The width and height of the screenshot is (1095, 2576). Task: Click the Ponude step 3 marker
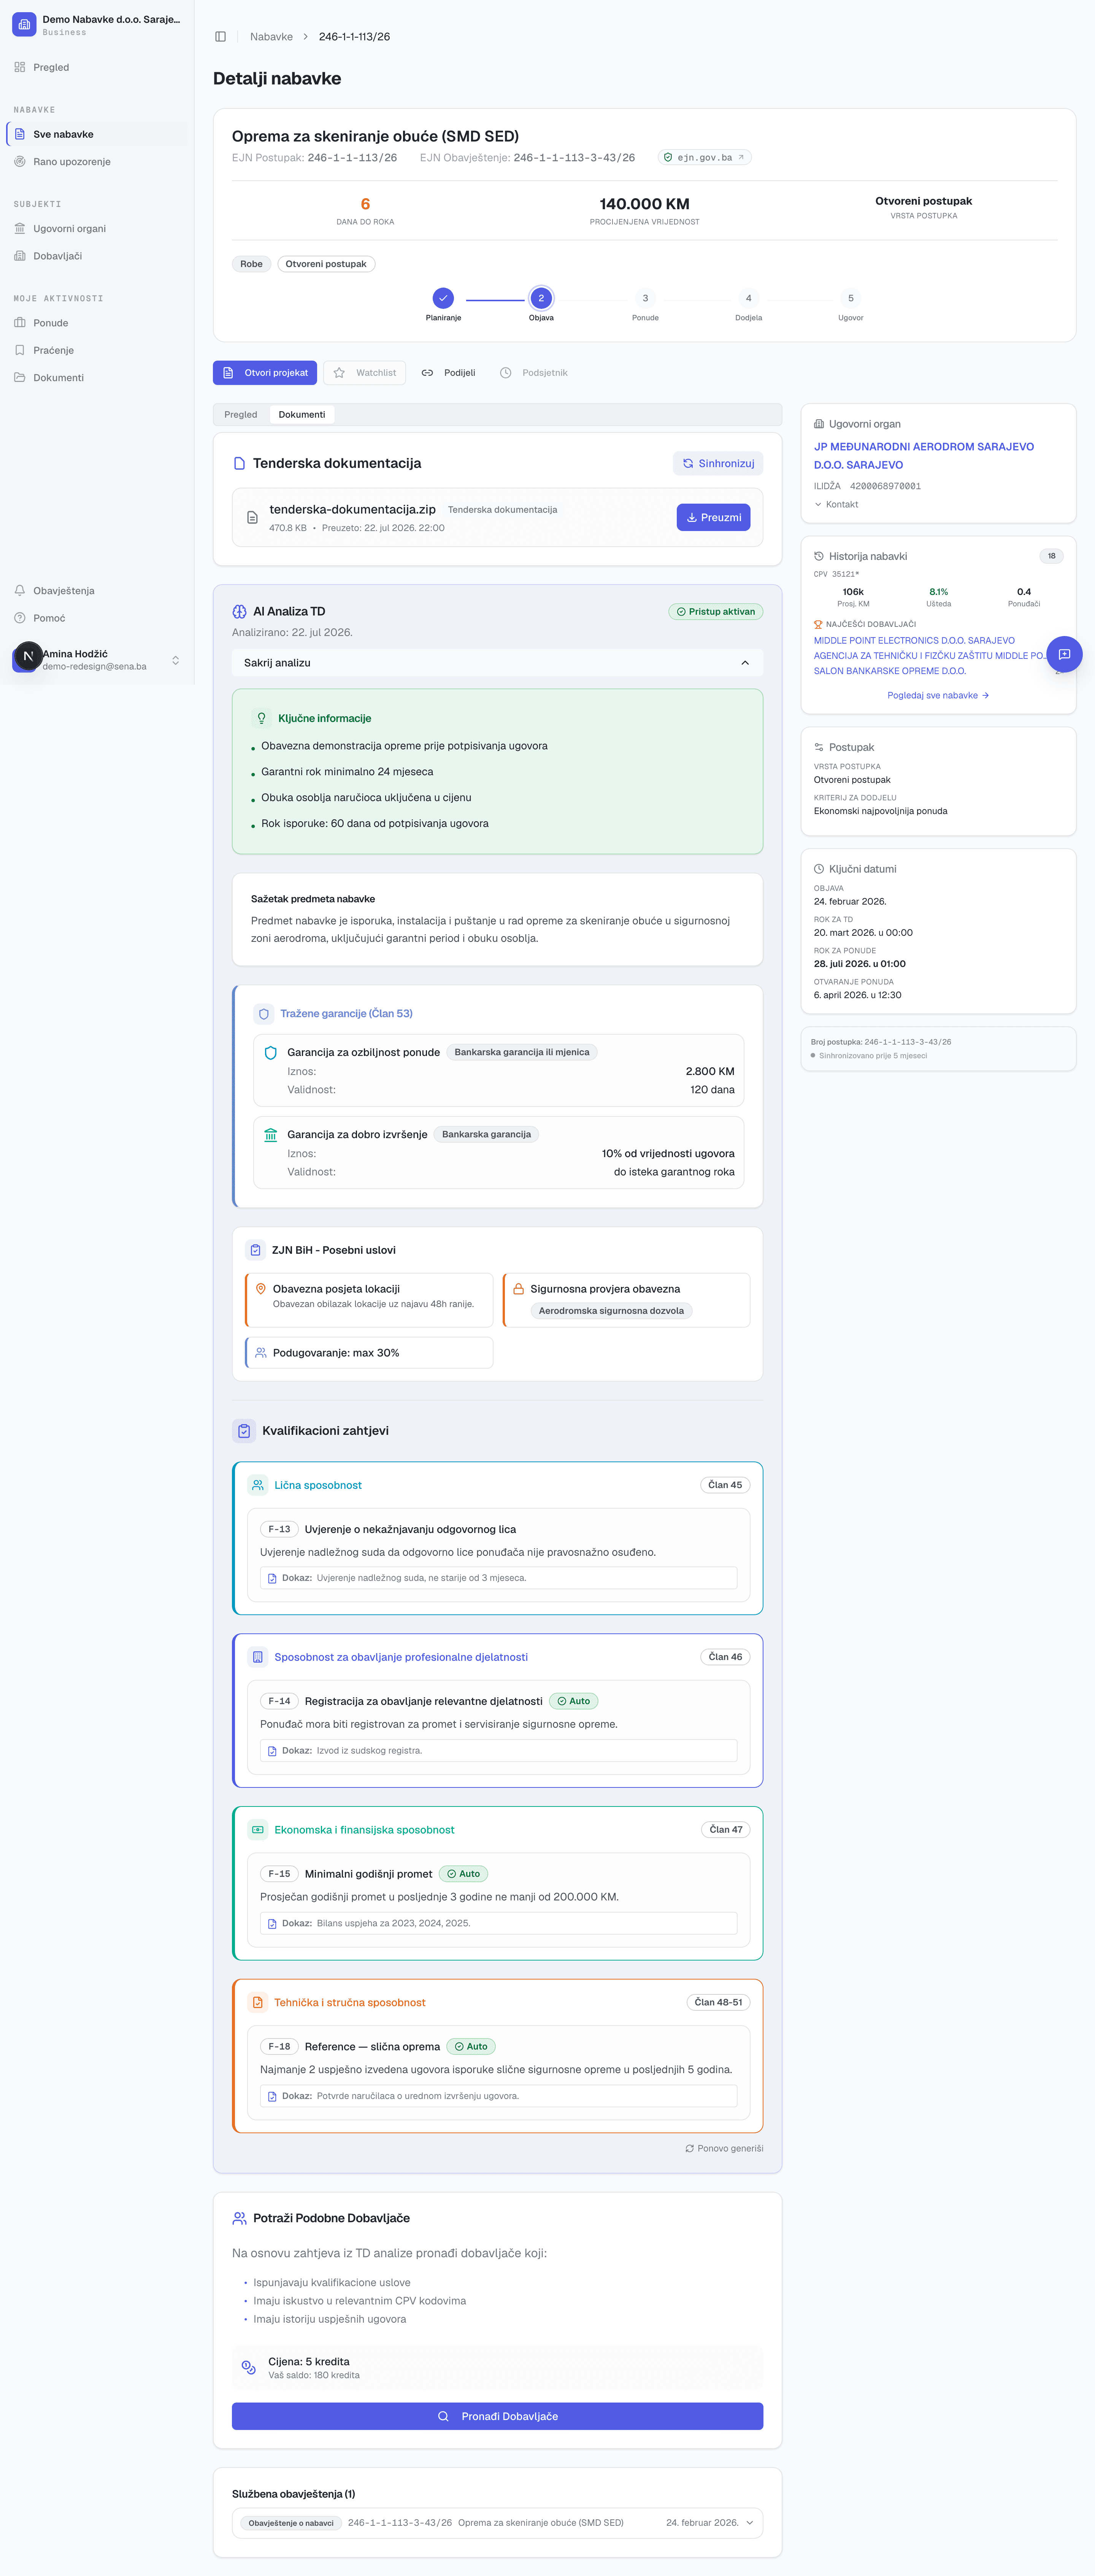(646, 298)
